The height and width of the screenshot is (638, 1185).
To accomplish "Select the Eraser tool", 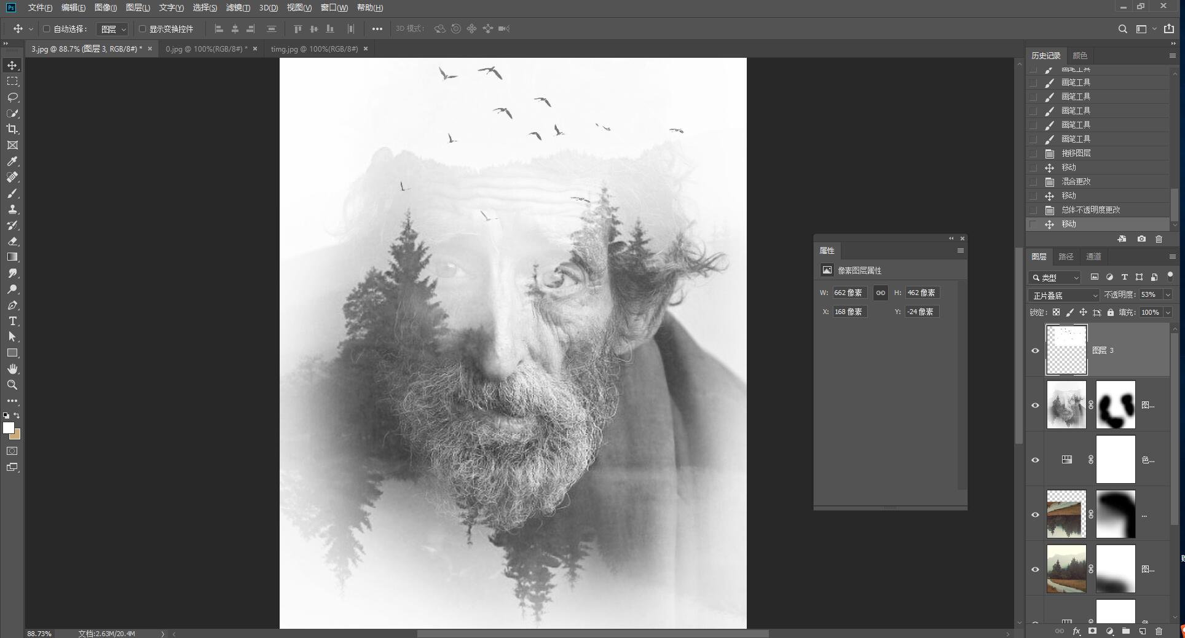I will 12,241.
